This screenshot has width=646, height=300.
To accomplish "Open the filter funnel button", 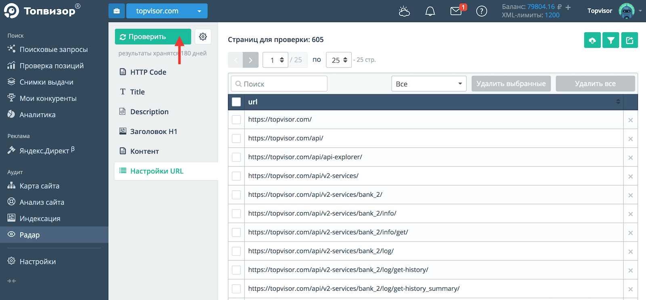I will 611,40.
